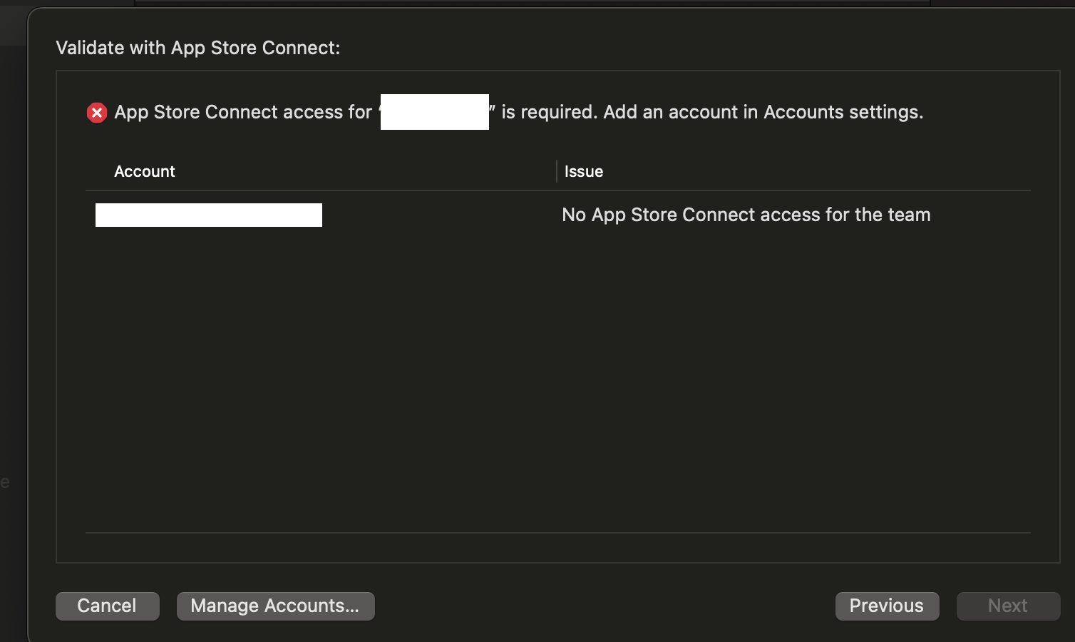
Task: Click the empty area of the accounts table
Action: (x=558, y=378)
